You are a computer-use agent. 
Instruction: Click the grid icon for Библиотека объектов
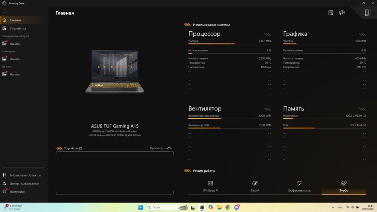pos(4,175)
